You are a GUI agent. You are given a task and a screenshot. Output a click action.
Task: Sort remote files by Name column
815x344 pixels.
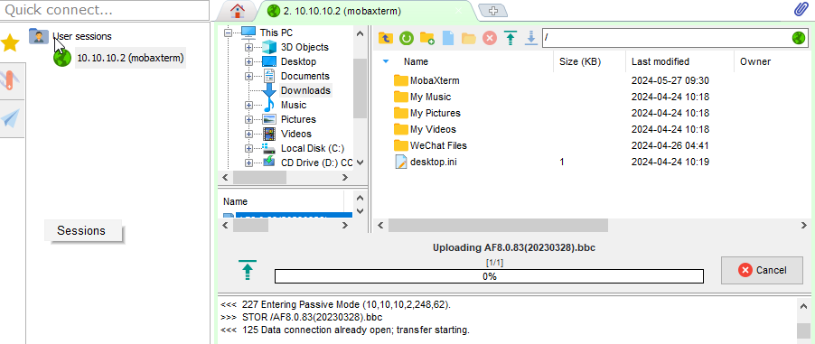pos(416,61)
